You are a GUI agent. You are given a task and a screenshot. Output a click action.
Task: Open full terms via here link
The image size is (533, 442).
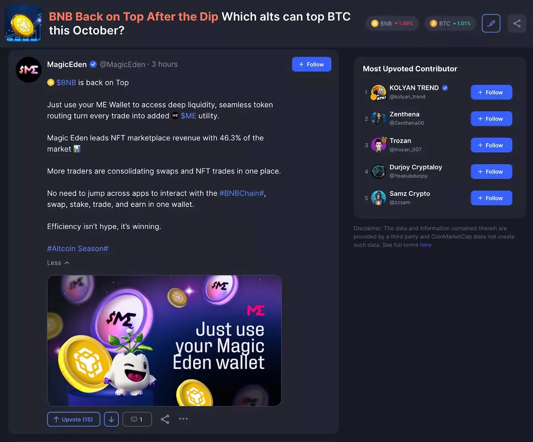426,245
